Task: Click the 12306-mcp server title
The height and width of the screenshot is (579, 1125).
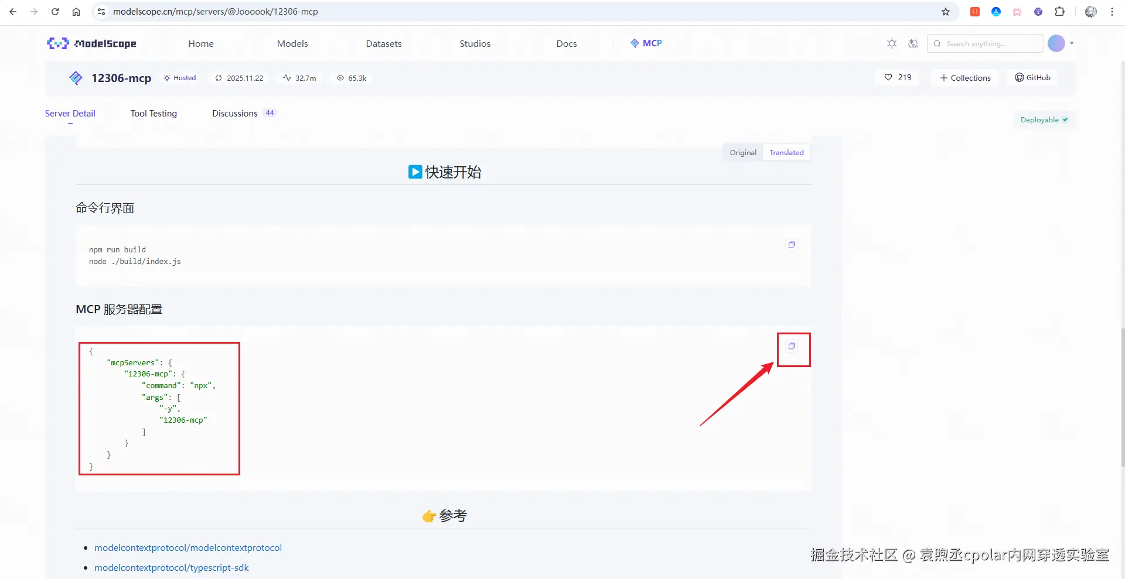Action: tap(121, 78)
